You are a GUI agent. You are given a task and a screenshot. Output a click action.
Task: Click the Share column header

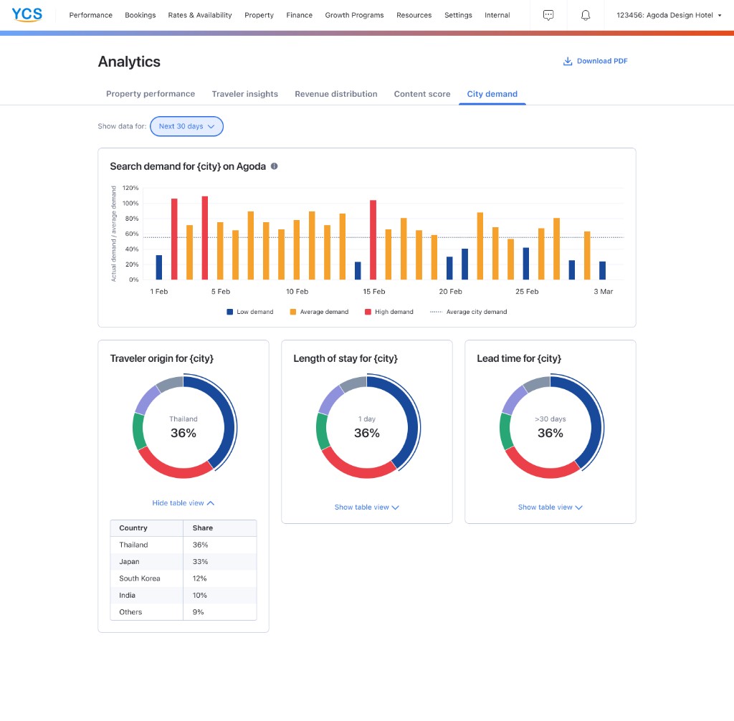(220, 528)
